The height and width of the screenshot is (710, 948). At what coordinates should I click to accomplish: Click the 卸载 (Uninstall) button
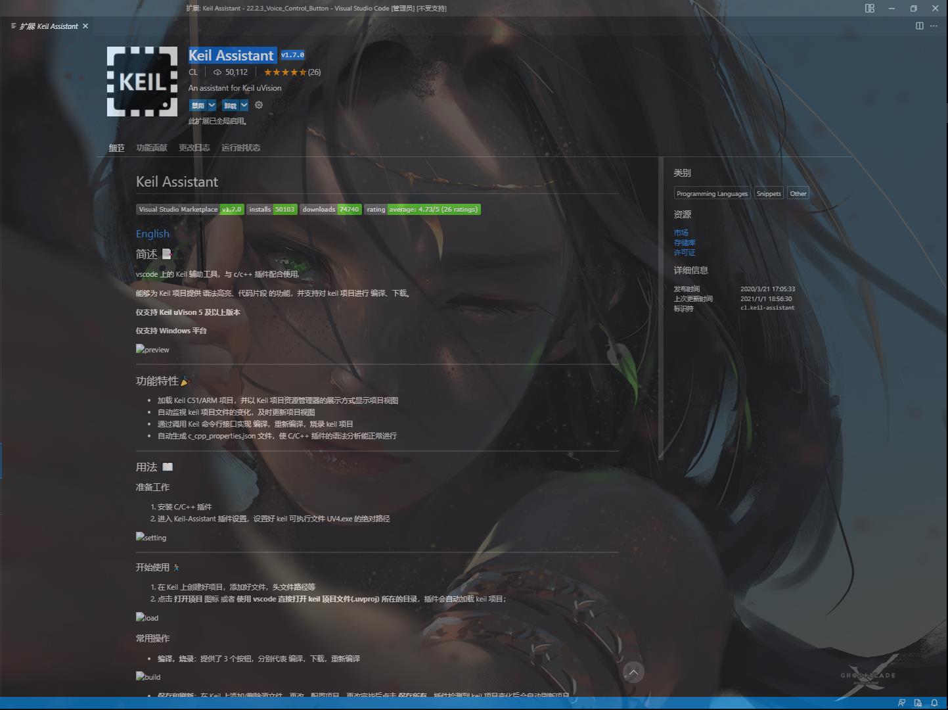pyautogui.click(x=230, y=105)
